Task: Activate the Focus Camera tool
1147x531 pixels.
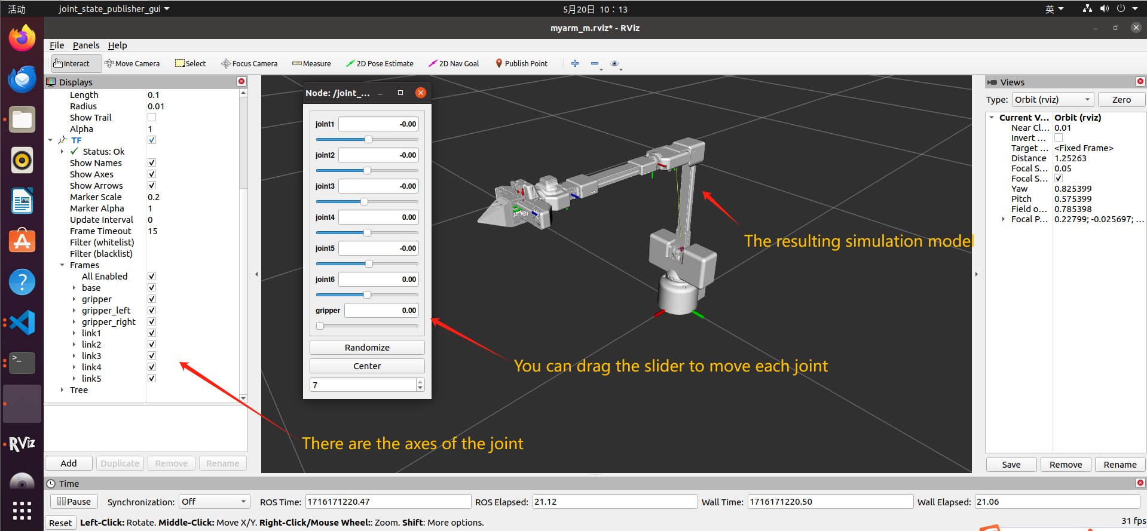Action: 249,63
